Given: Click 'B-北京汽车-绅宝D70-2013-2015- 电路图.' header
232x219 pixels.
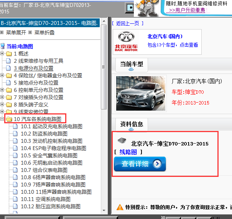Looking at the screenshot, I should point(49,23).
